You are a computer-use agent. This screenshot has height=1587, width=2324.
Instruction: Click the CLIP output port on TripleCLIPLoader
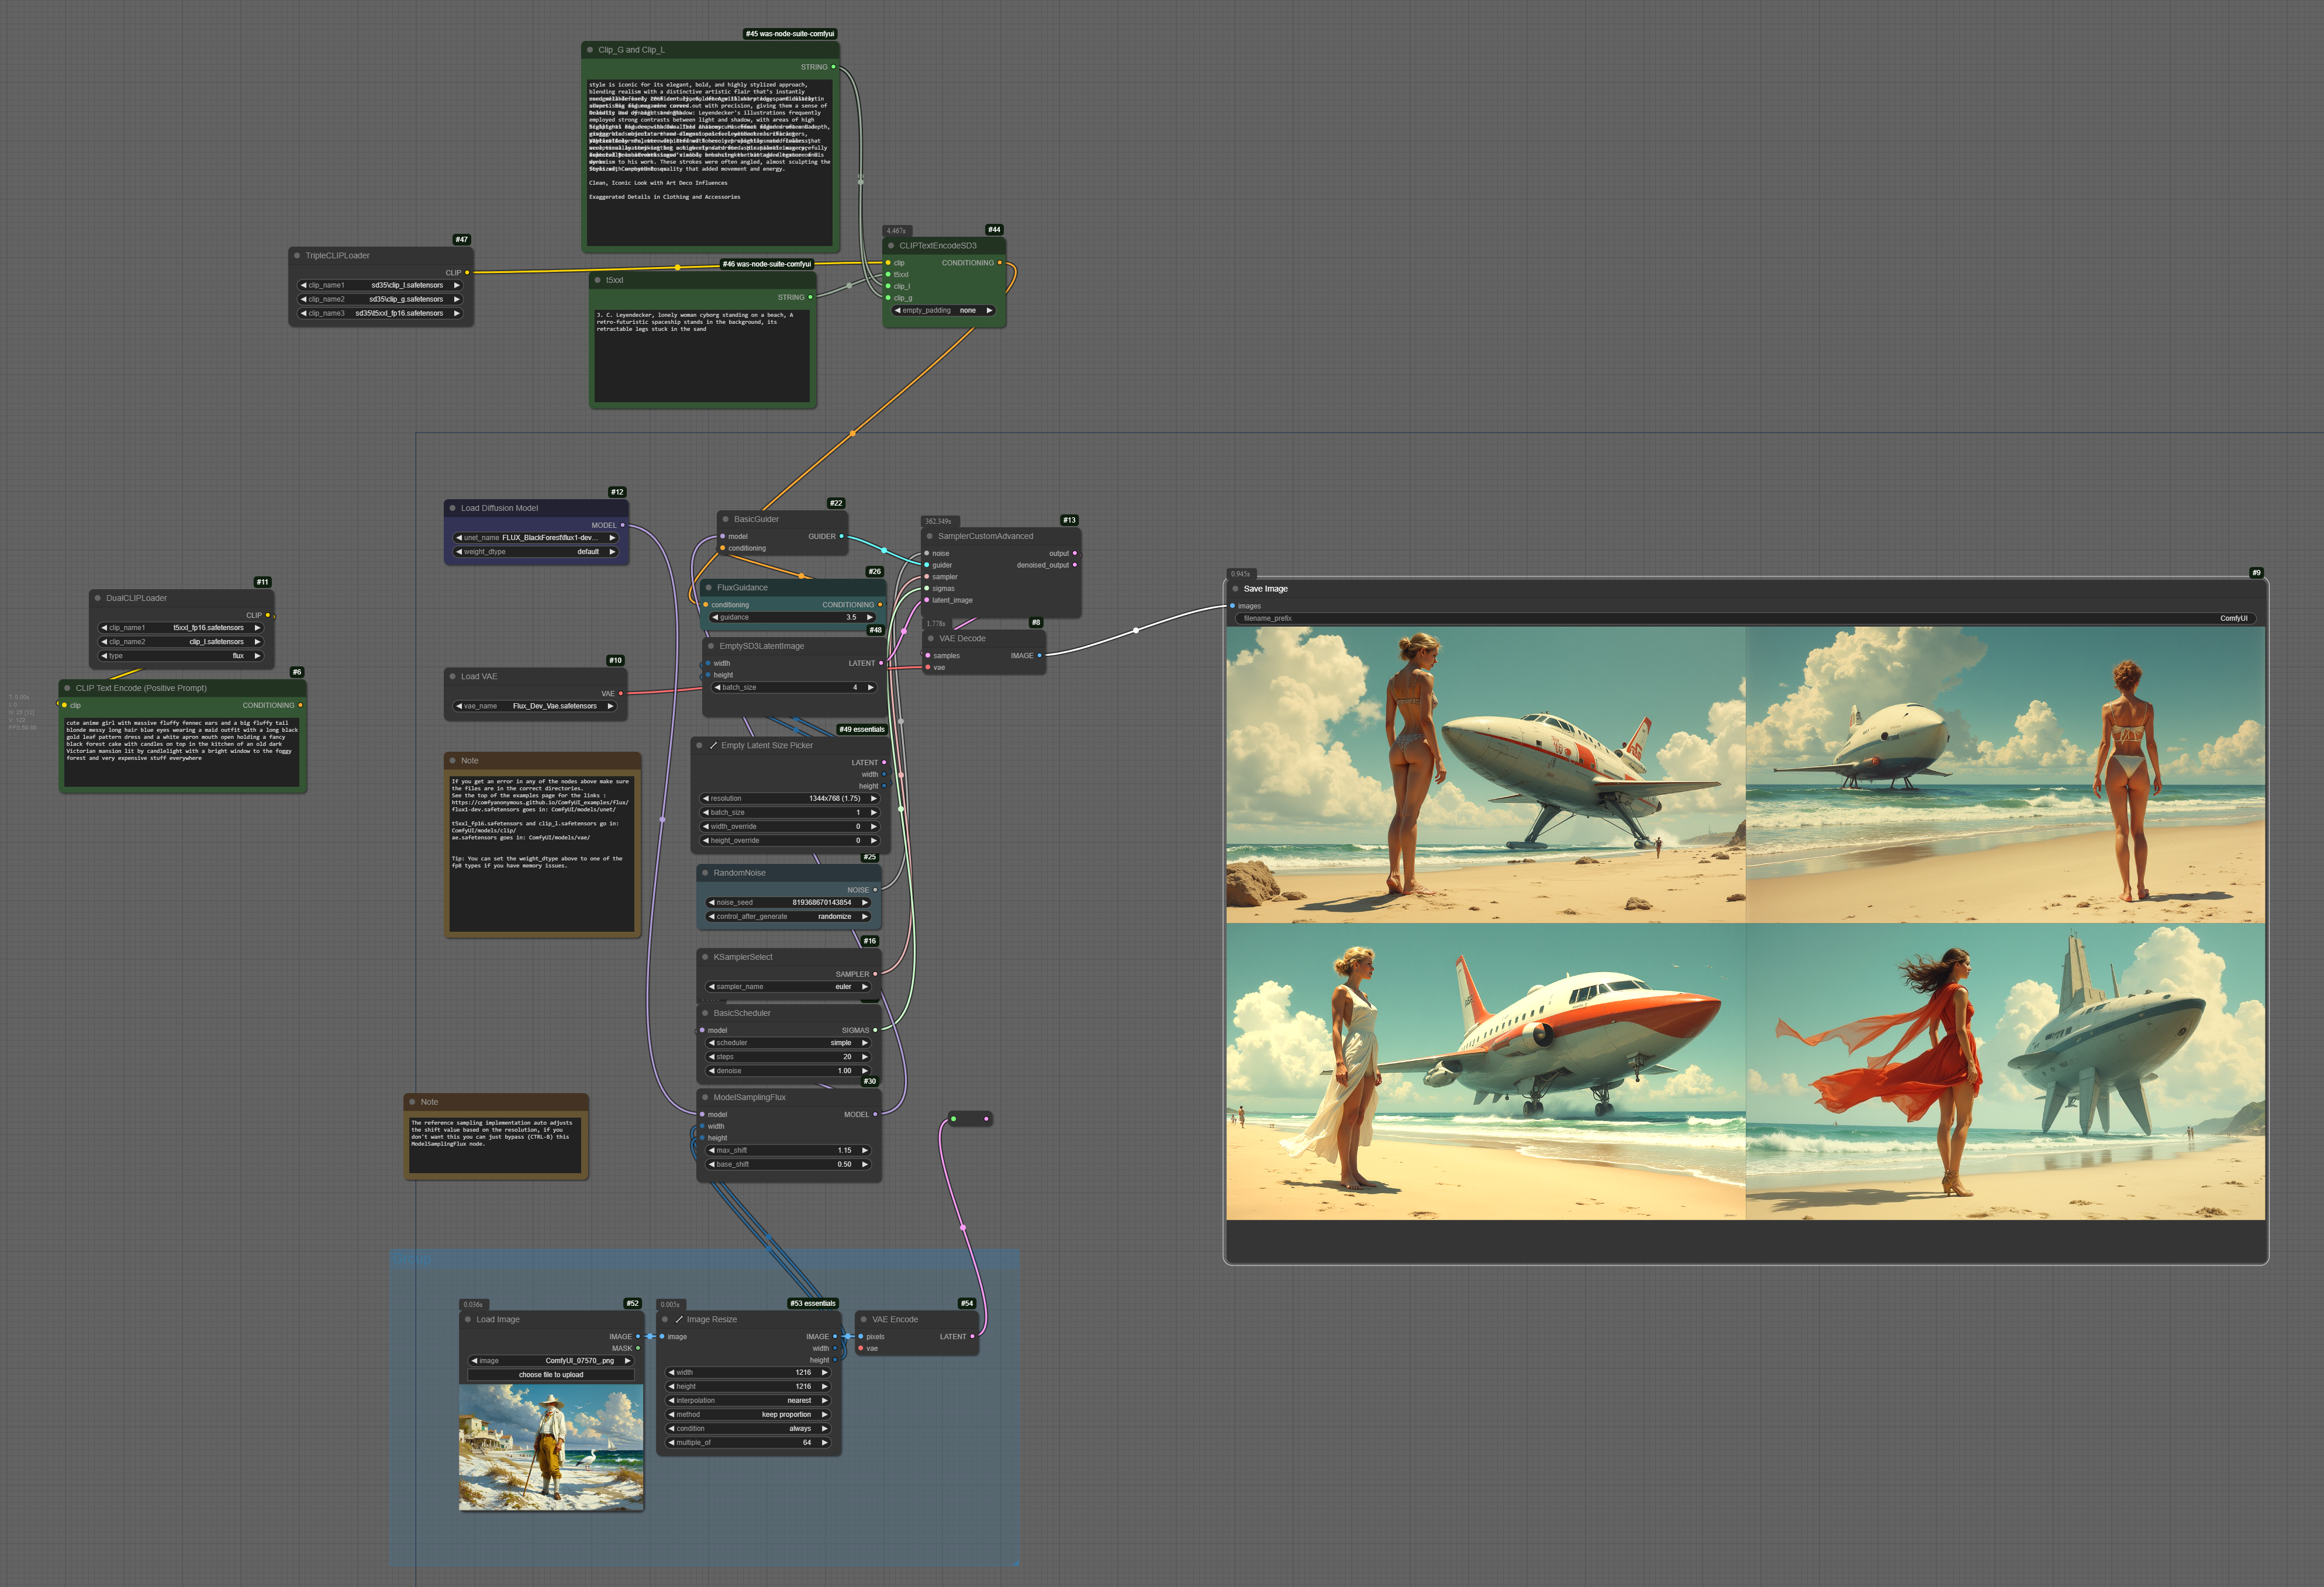(x=467, y=273)
